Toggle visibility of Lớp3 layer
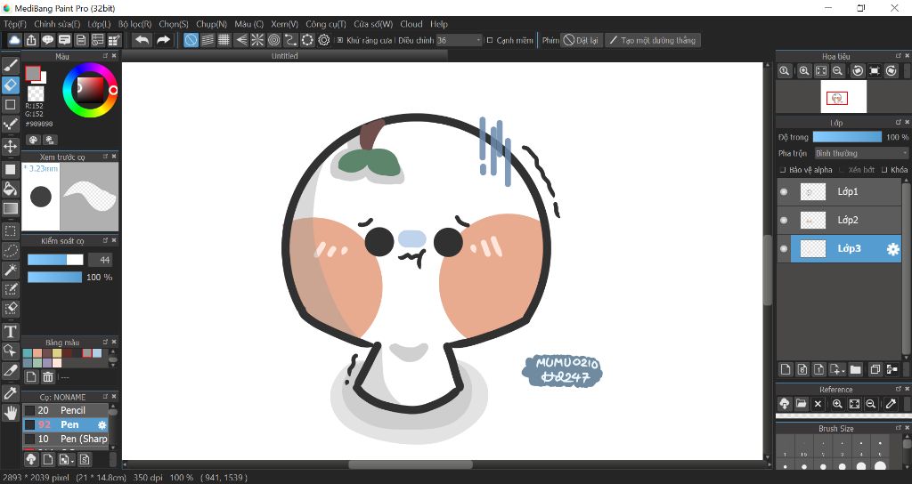912x484 pixels. pos(784,249)
